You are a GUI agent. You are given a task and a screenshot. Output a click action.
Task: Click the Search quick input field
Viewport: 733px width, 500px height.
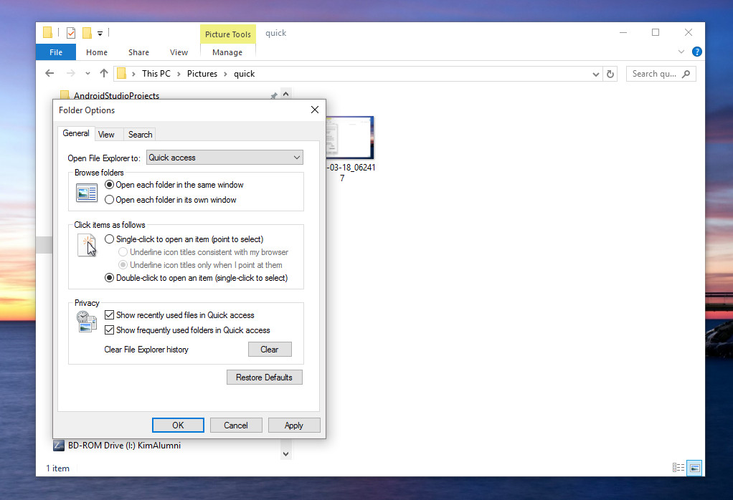(654, 74)
